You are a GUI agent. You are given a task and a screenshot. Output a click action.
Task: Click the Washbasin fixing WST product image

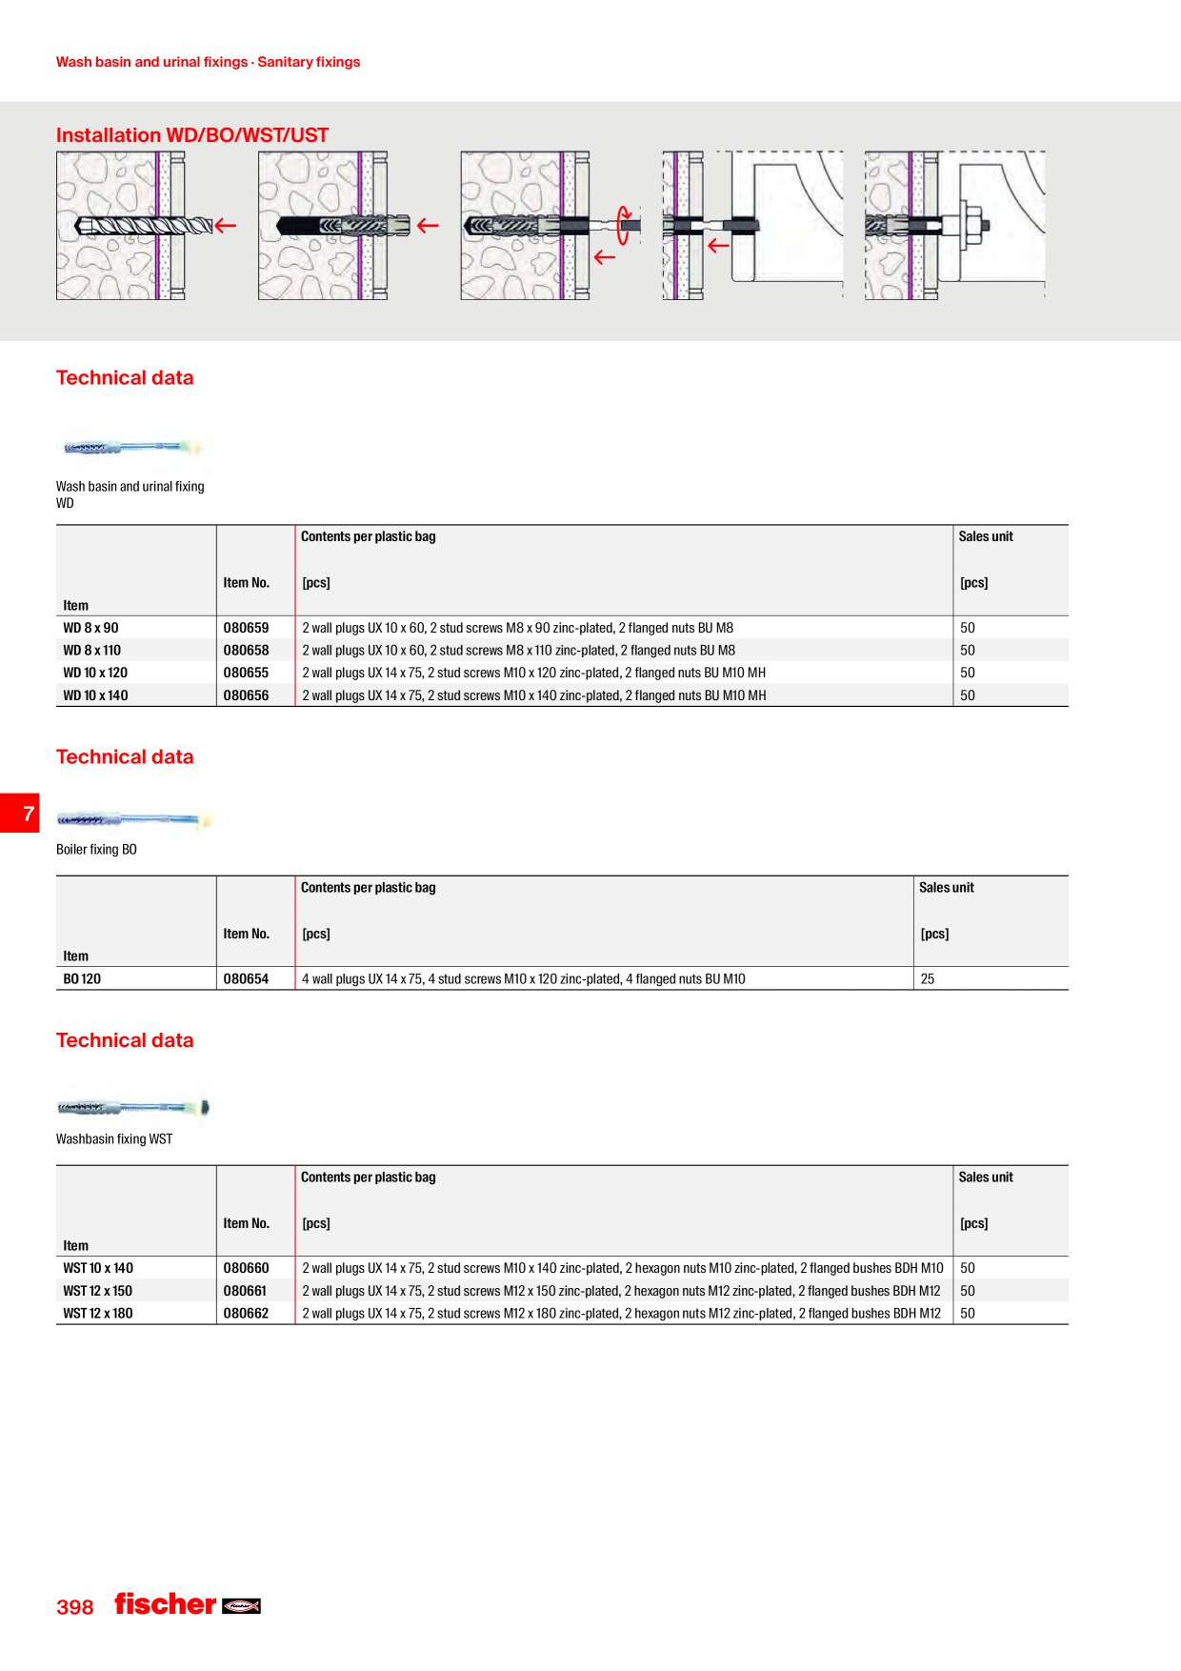tap(133, 1107)
